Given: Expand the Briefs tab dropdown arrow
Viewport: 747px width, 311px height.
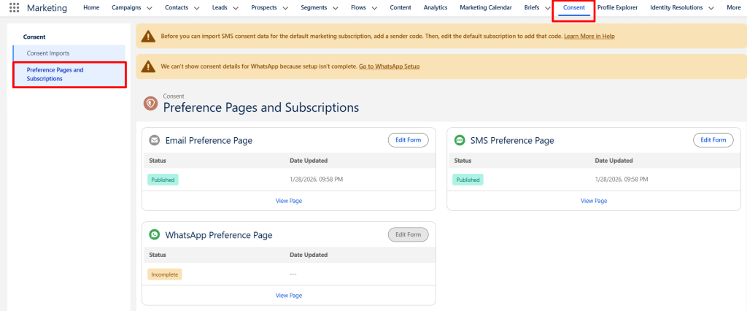Looking at the screenshot, I should point(548,8).
